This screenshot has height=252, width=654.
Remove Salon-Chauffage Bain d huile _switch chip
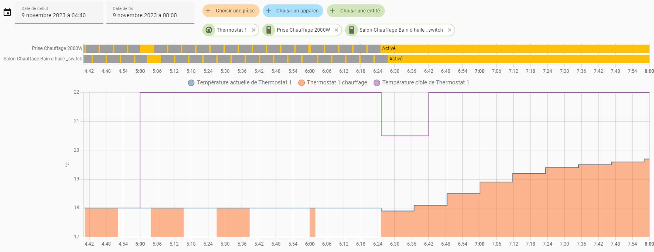click(x=450, y=30)
